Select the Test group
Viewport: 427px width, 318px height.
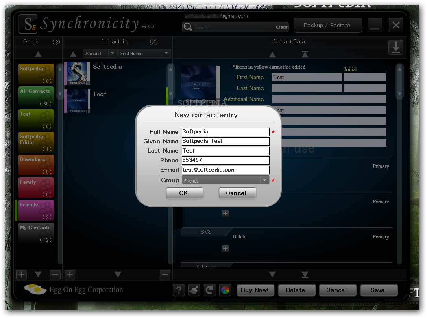point(36,120)
